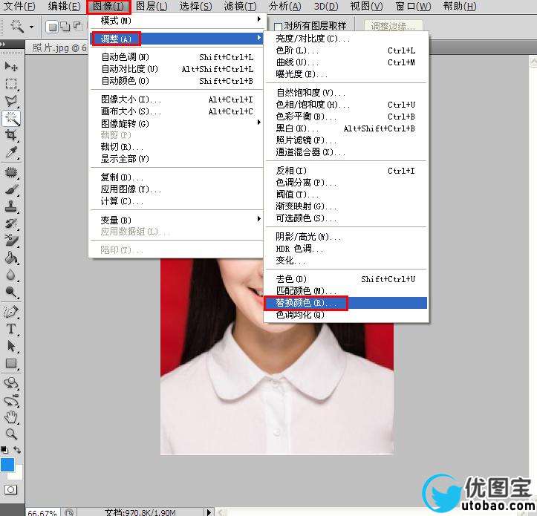
Task: Reset default foreground and background colors
Action: (x=4, y=450)
